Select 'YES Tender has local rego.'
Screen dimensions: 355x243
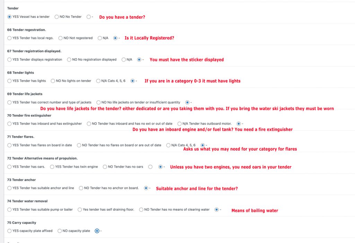click(x=9, y=38)
